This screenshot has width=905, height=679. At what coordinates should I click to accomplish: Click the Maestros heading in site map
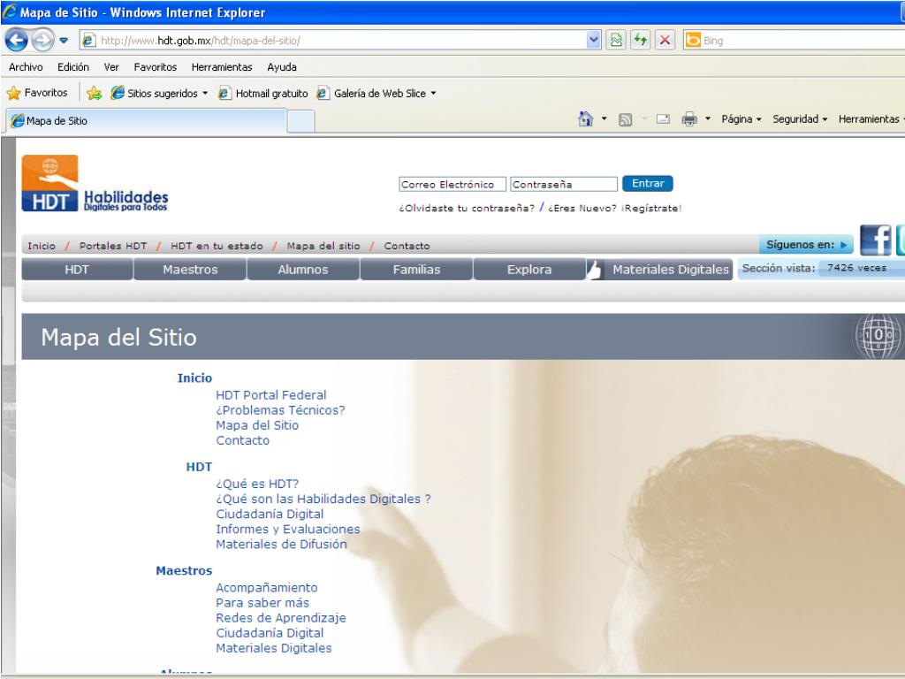coord(184,570)
